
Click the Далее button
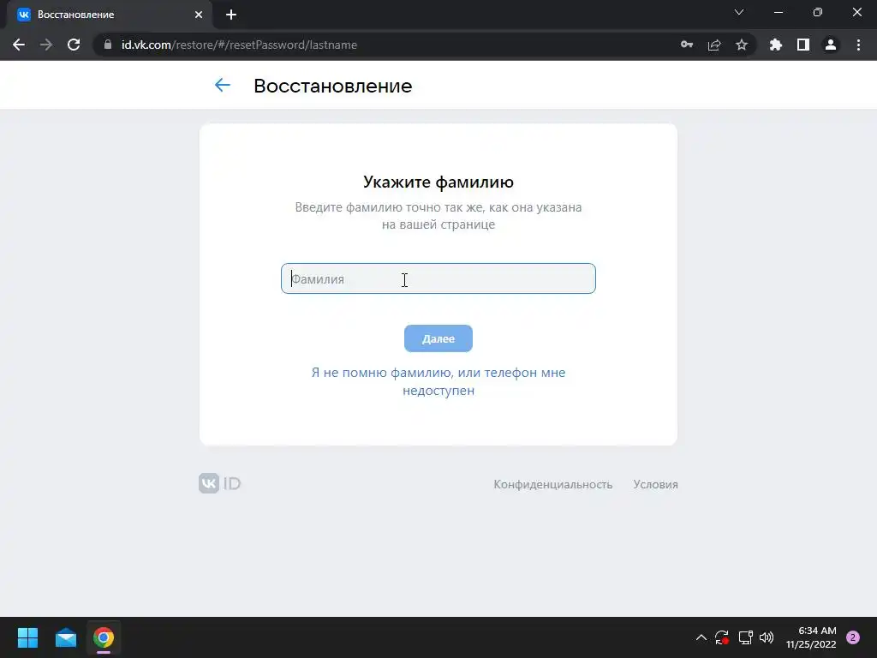[x=438, y=338]
